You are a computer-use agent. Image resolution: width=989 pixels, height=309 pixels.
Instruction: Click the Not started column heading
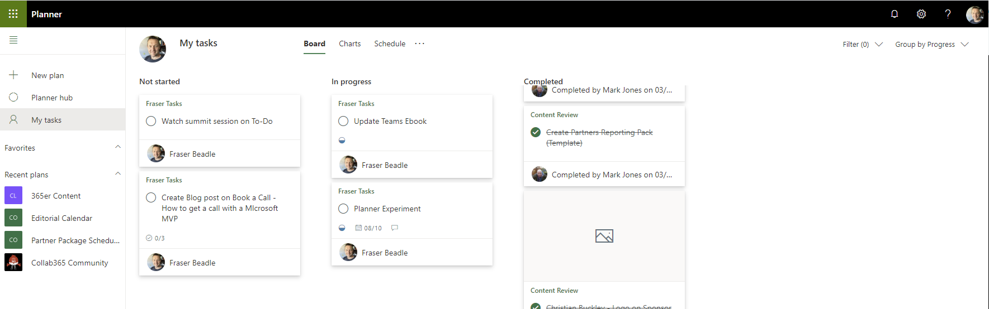point(159,81)
